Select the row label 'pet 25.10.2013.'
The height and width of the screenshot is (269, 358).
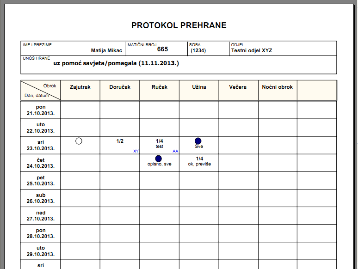[41, 180]
